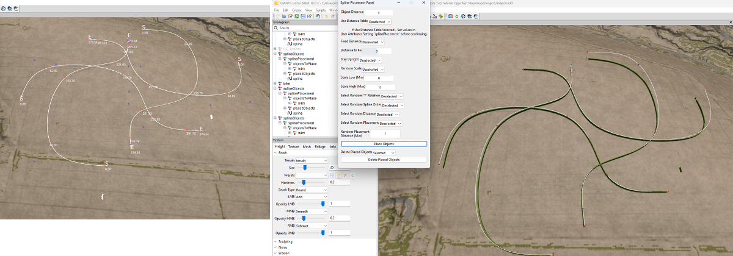
Task: Adjust the Opacity LMB slider
Action: point(323,204)
